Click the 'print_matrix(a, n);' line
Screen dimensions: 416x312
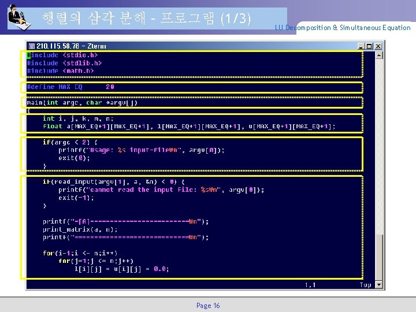click(80, 229)
